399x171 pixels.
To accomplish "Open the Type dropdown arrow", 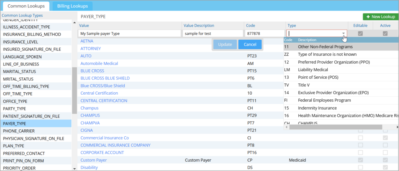I will 343,34.
